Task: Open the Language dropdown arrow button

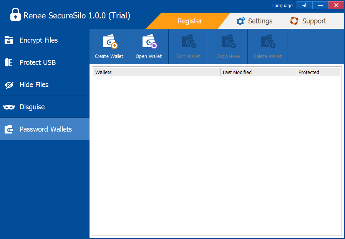Action: point(304,5)
